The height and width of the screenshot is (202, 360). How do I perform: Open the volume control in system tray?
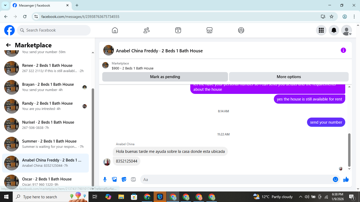point(307,197)
